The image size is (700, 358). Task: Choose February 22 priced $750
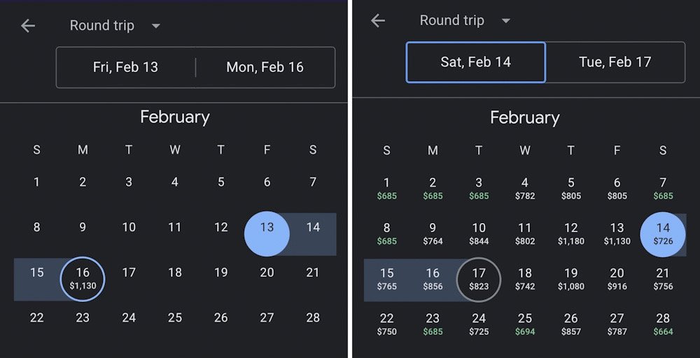click(387, 324)
